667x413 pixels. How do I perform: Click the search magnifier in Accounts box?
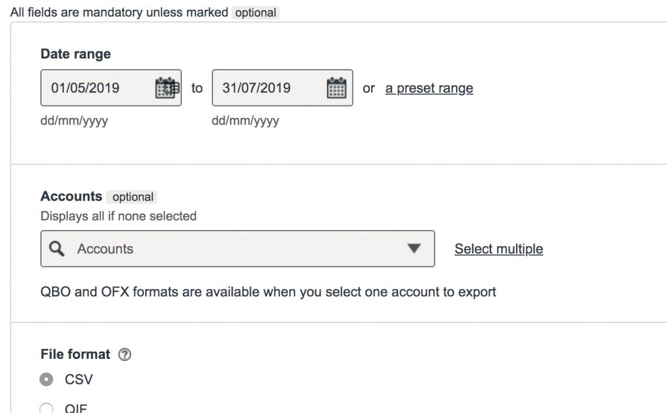(x=57, y=249)
